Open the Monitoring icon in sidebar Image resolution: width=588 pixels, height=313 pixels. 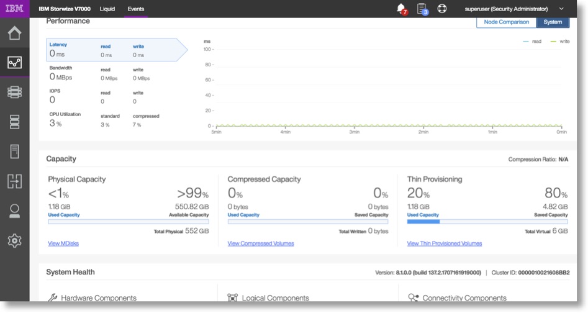point(14,63)
